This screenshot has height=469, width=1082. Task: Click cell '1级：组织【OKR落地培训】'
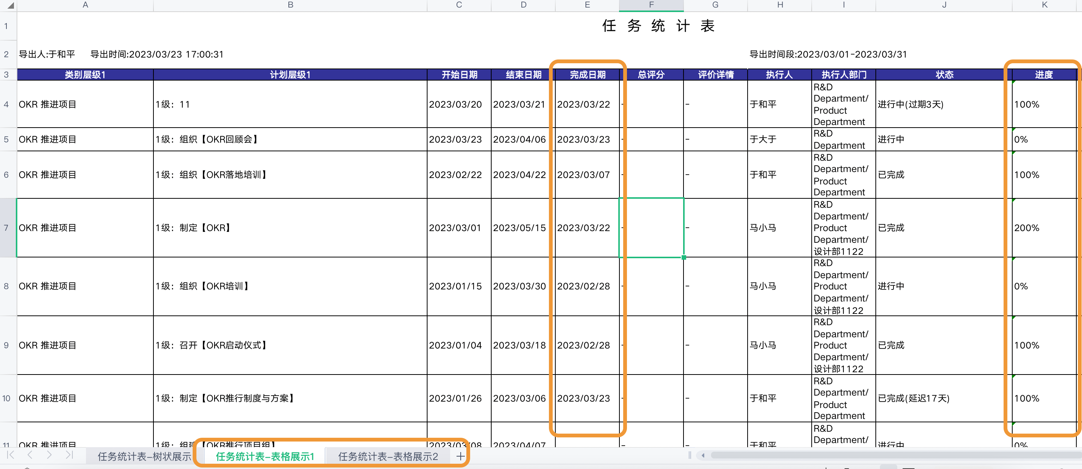coord(290,175)
